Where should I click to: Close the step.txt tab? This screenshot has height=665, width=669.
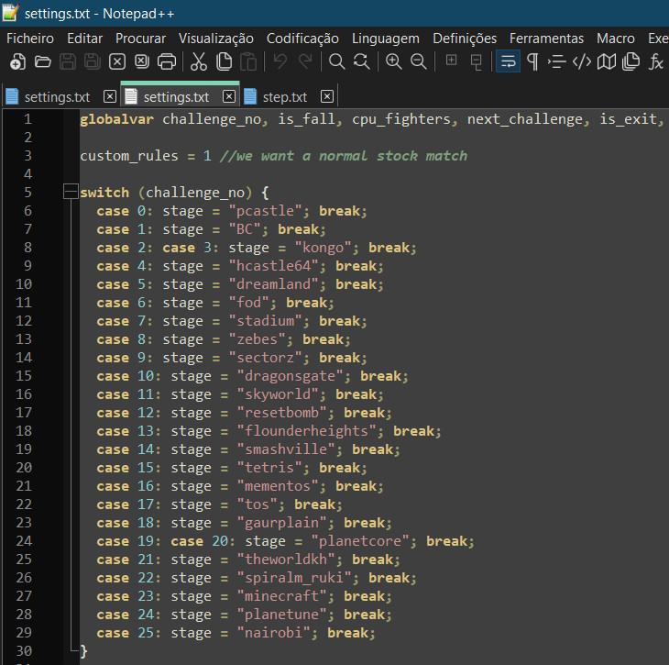point(327,96)
